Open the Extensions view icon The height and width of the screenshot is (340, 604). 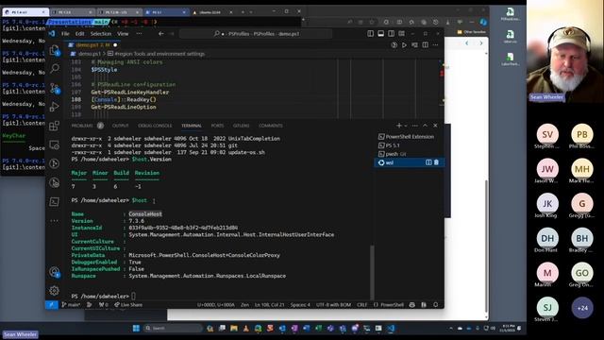(55, 126)
